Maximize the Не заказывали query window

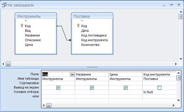point(171,5)
